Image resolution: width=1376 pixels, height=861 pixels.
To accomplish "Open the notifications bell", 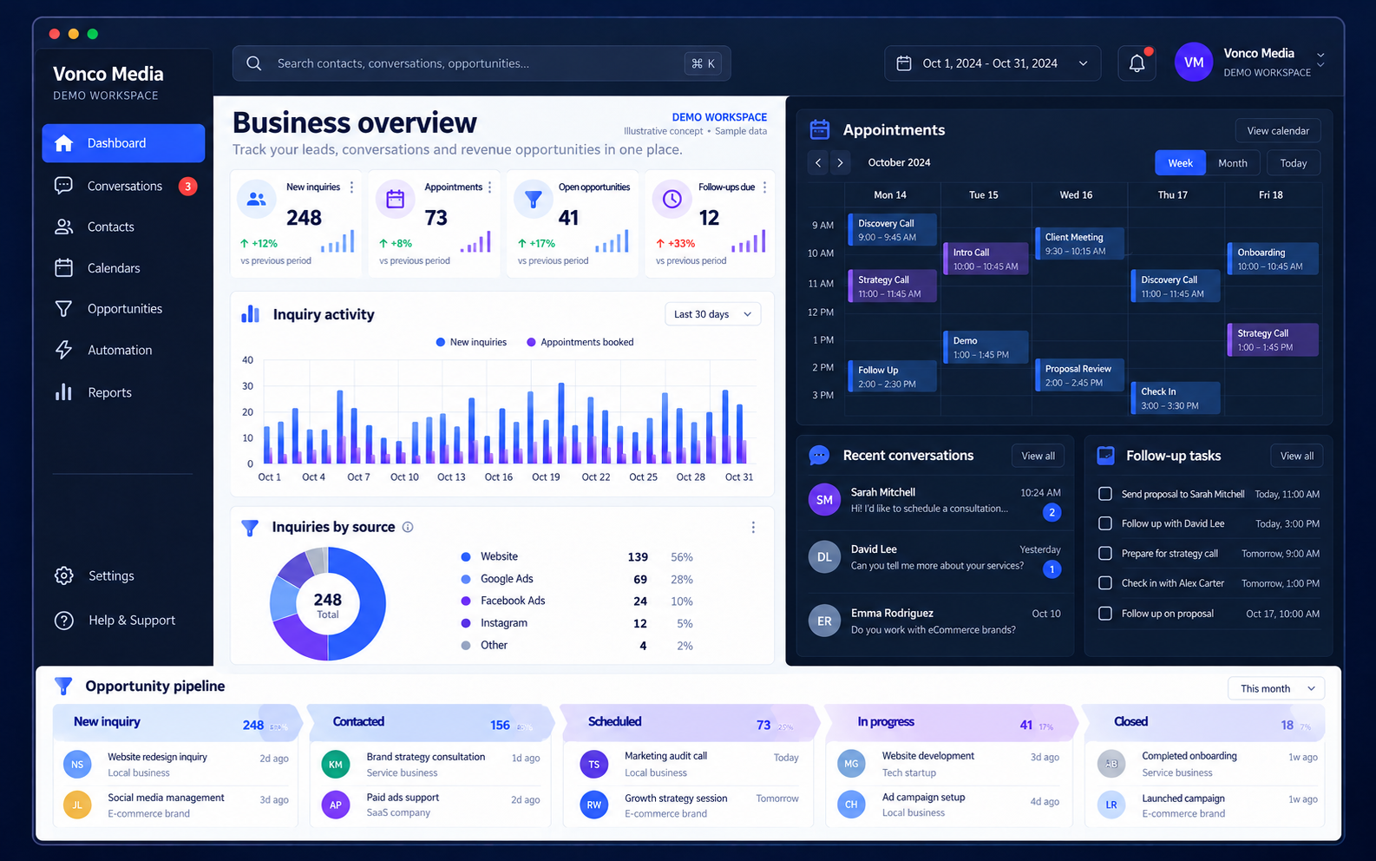I will [1137, 63].
